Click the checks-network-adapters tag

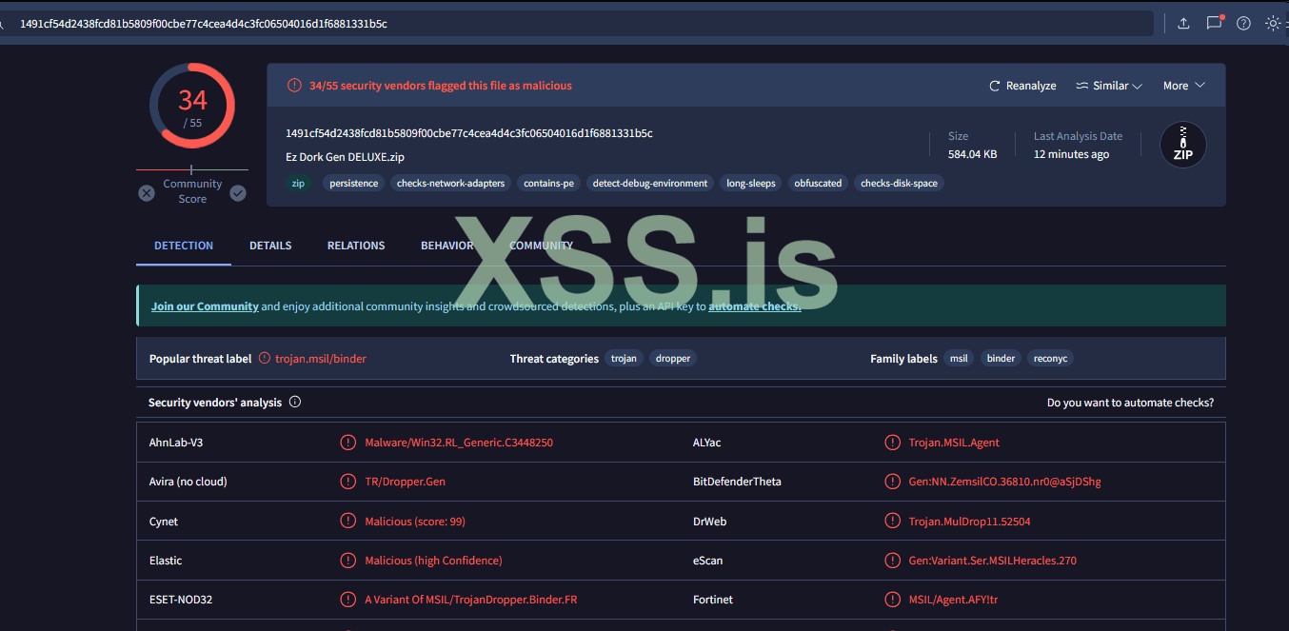[x=451, y=184]
